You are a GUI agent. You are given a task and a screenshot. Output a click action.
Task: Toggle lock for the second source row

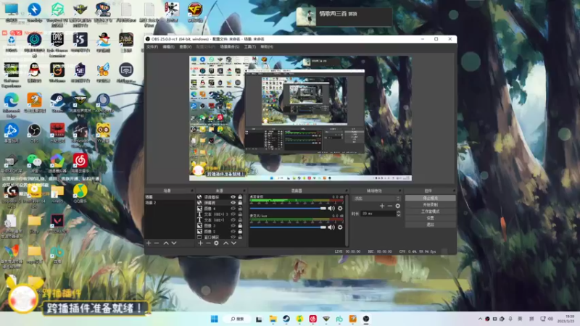coord(240,203)
